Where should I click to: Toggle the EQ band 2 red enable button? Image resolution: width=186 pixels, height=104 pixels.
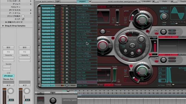157,34
